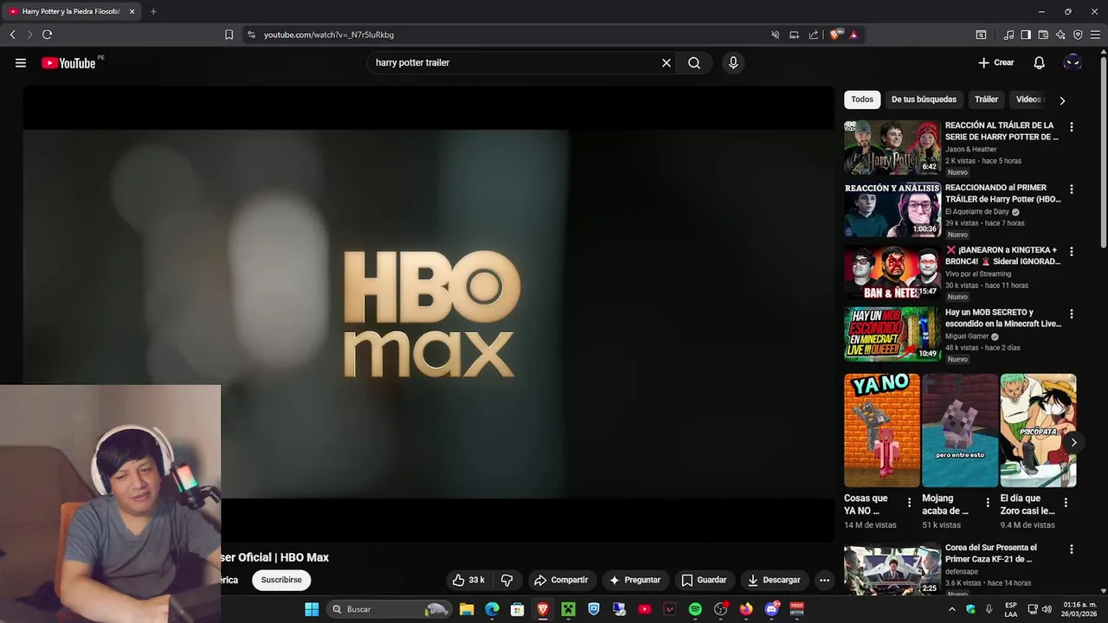The image size is (1108, 623).
Task: Click the Preguntar button
Action: click(635, 580)
